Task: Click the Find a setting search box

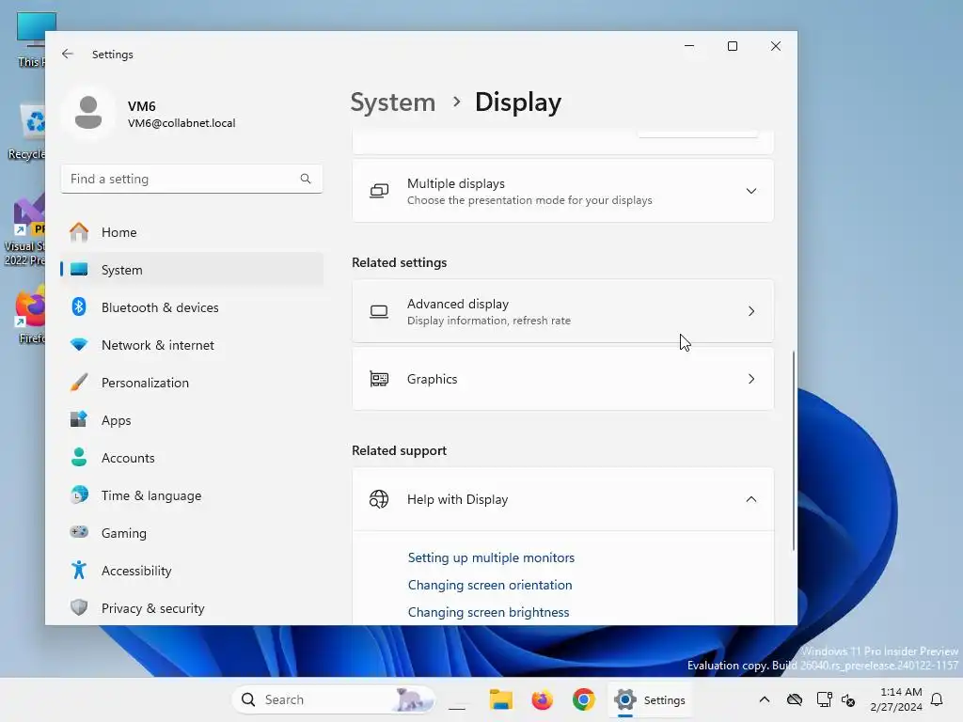Action: [x=192, y=179]
